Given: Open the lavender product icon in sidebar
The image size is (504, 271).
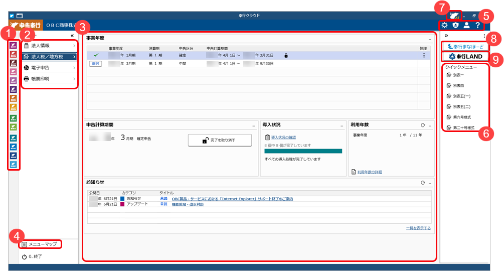Looking at the screenshot, I should 13,80.
